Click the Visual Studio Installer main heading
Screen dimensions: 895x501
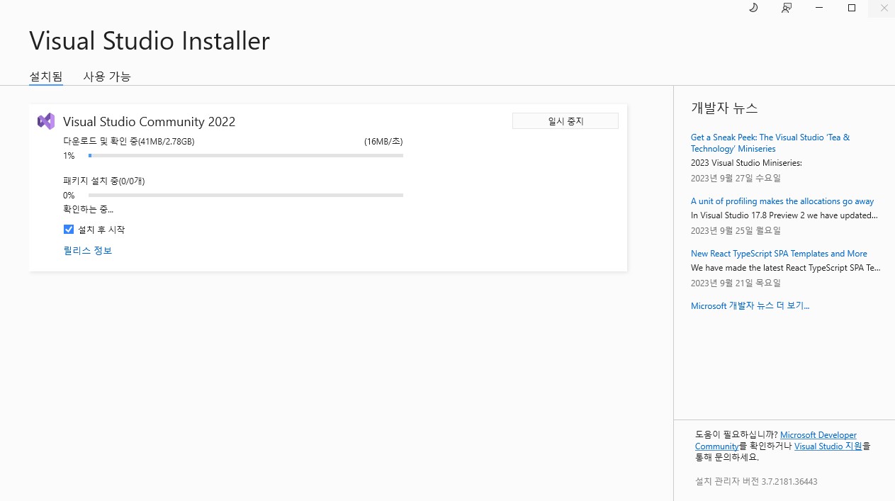coord(150,40)
